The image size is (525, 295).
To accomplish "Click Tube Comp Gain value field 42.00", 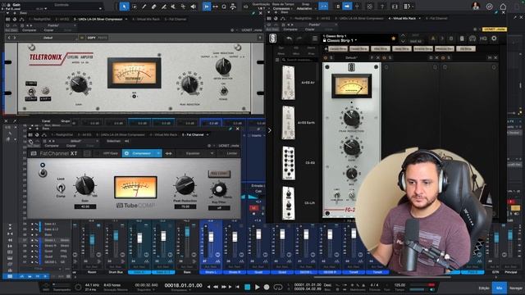I will [x=85, y=206].
